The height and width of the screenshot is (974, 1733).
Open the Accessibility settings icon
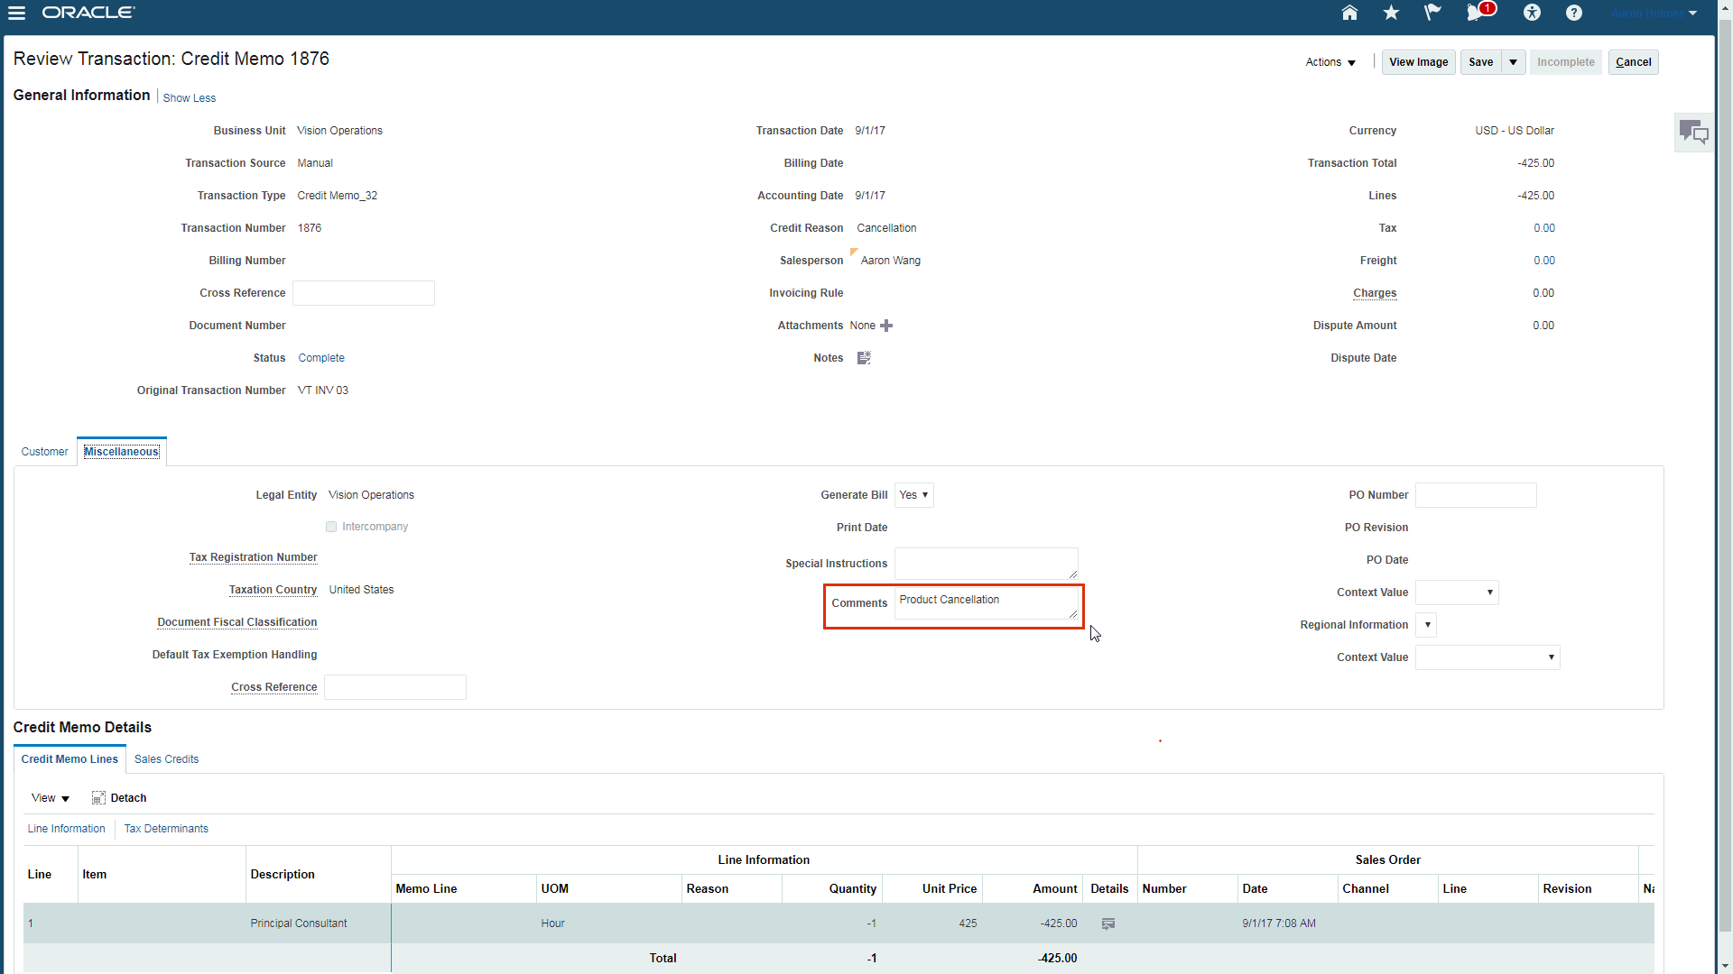click(1532, 13)
